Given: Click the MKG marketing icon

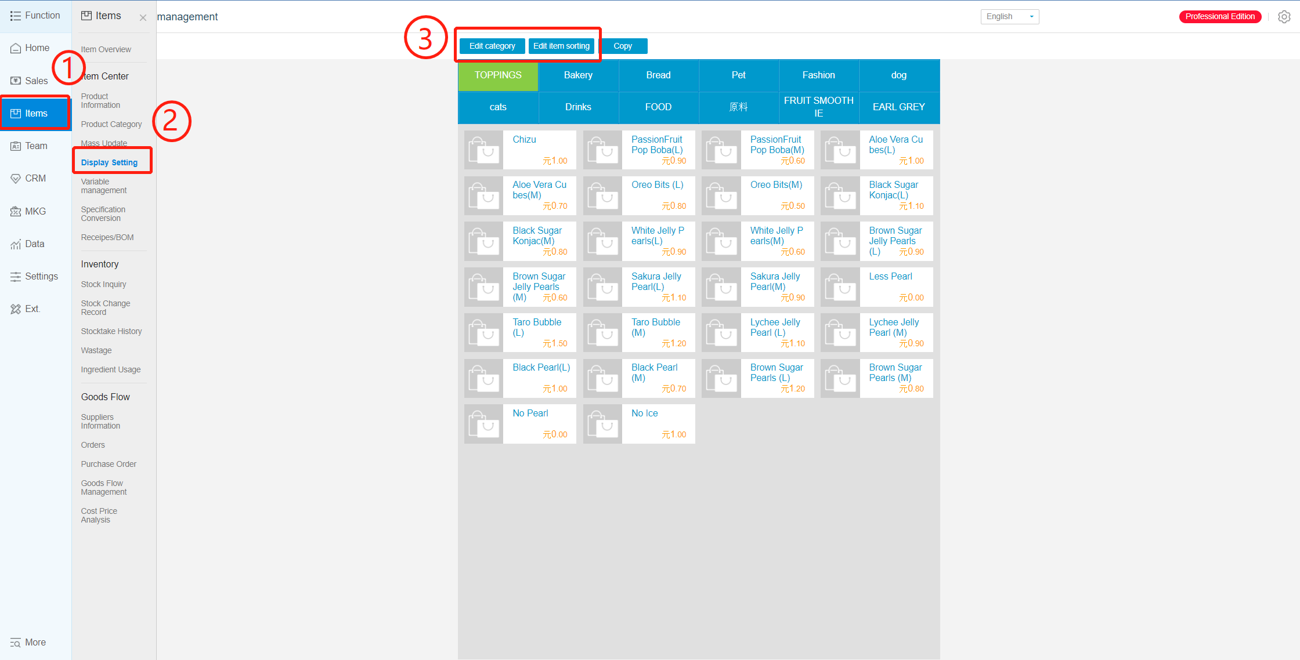Looking at the screenshot, I should point(16,212).
